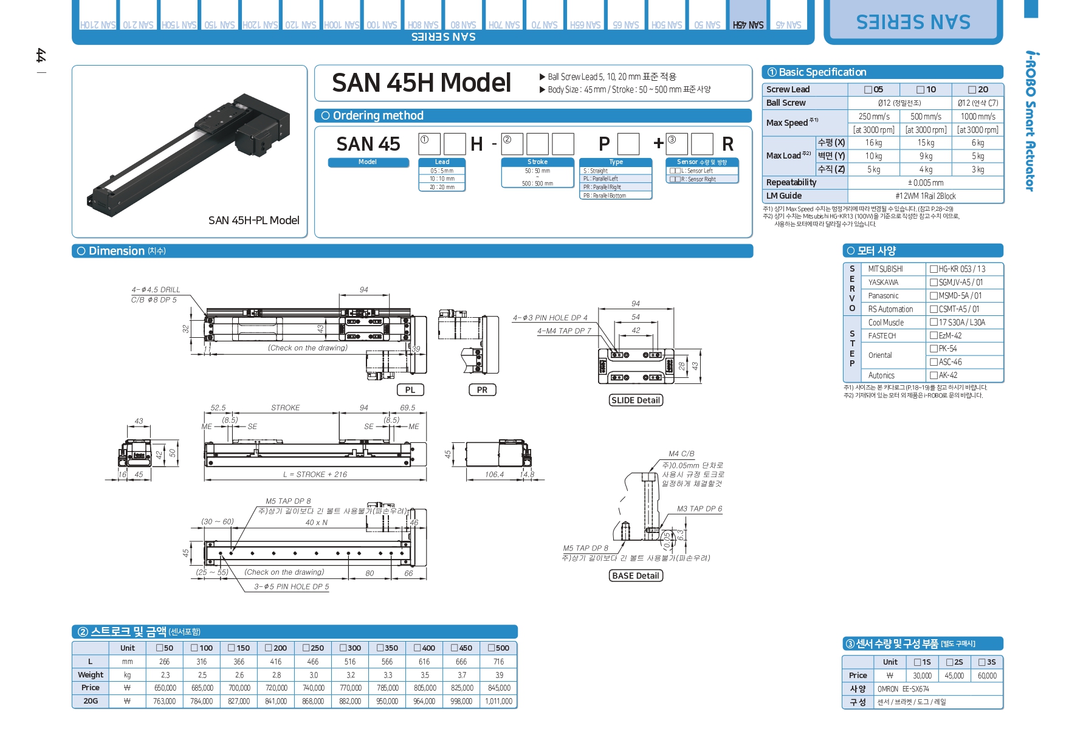Check the L : Sensor Left option box
Image resolution: width=1066 pixels, height=754 pixels.
(x=675, y=171)
